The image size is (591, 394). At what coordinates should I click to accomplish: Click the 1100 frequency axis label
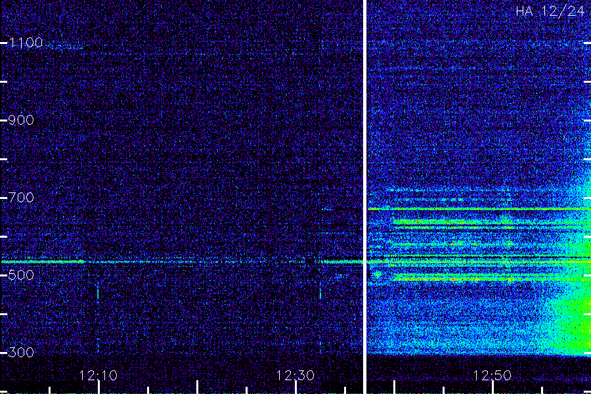[x=26, y=43]
